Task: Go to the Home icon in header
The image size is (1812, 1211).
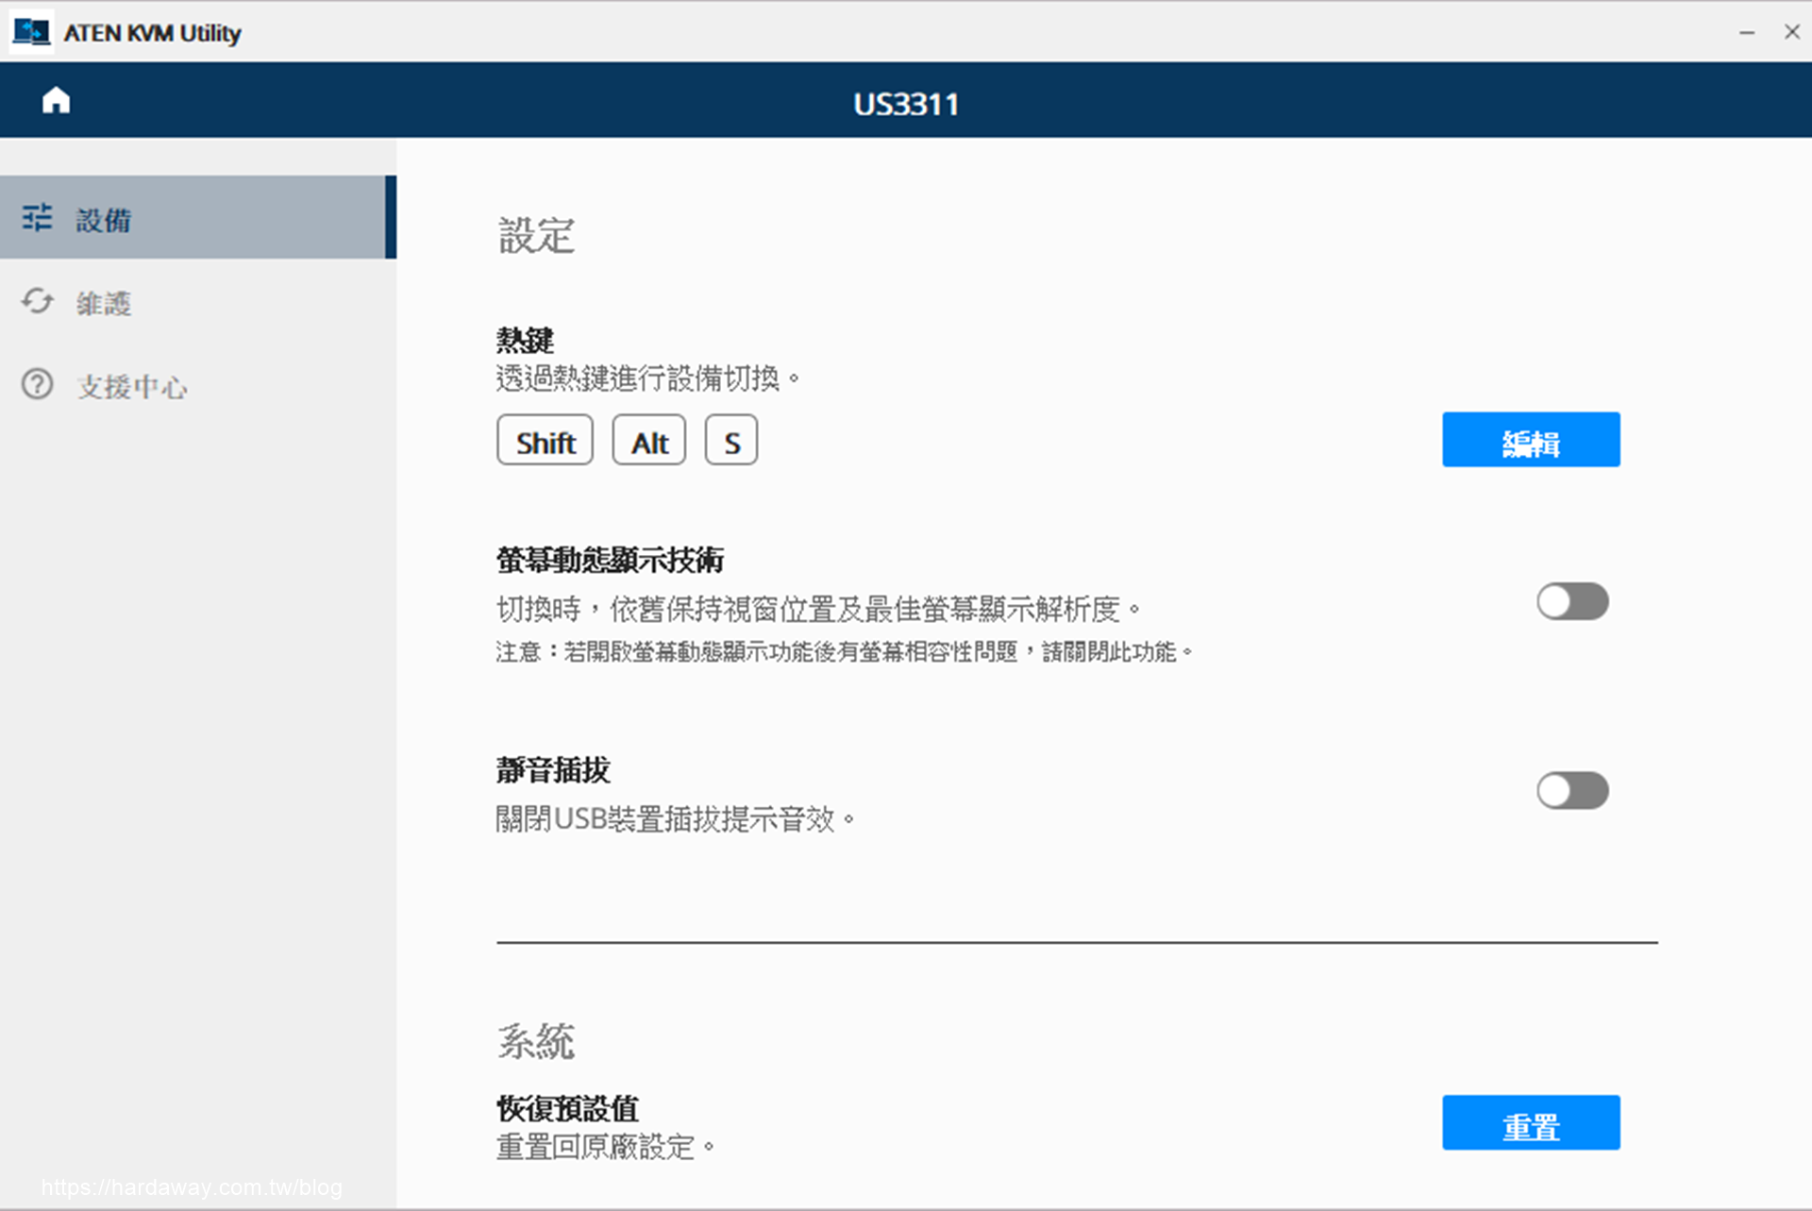Action: (x=56, y=100)
